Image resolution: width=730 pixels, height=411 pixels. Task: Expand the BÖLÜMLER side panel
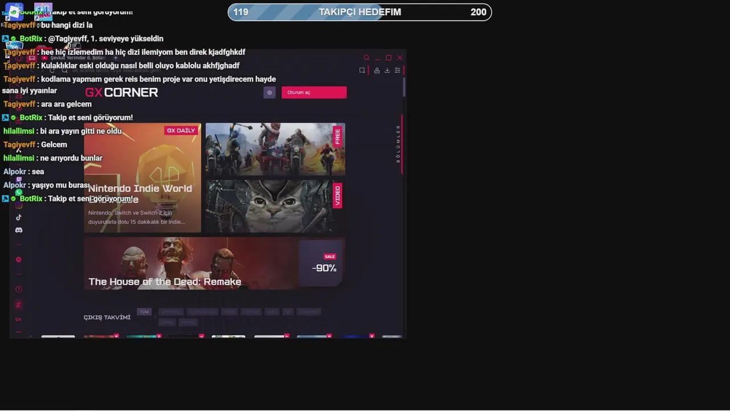click(x=399, y=144)
